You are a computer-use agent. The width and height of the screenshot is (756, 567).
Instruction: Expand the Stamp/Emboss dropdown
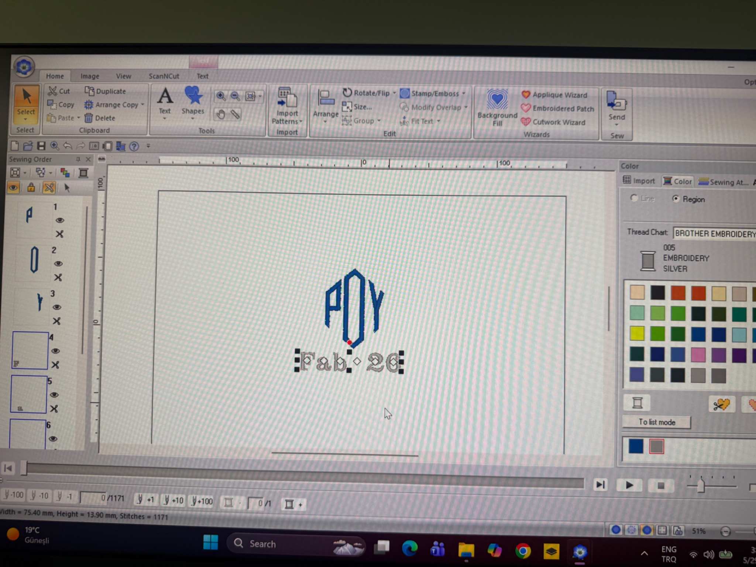click(464, 94)
